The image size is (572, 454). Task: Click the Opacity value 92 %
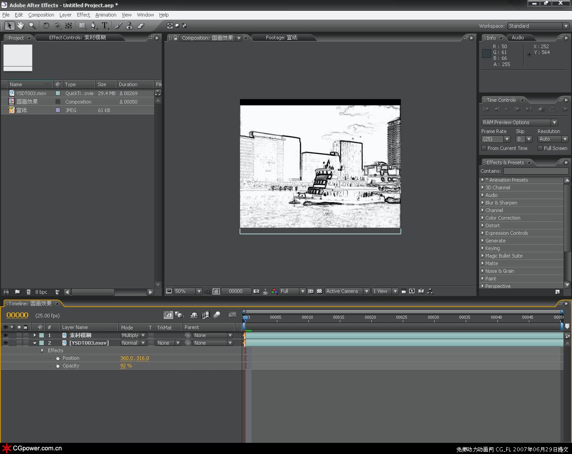pos(126,366)
